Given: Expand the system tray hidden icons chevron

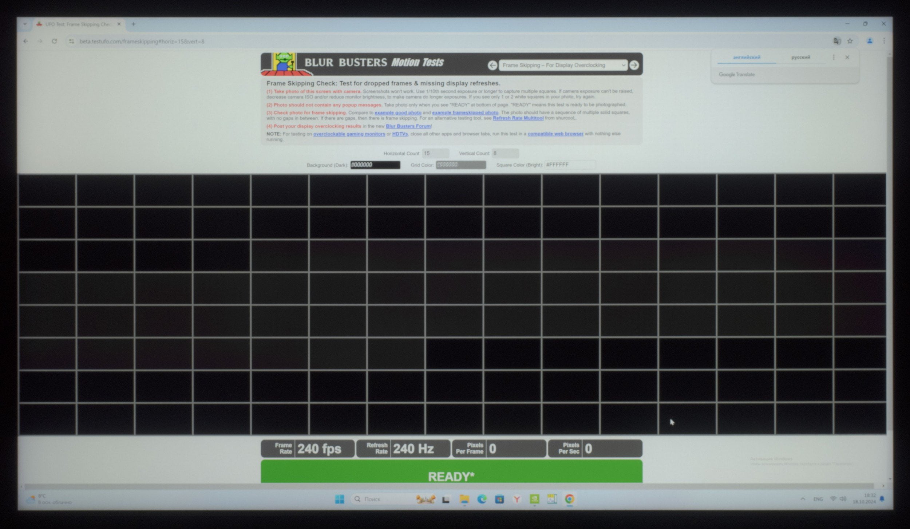Looking at the screenshot, I should [803, 499].
